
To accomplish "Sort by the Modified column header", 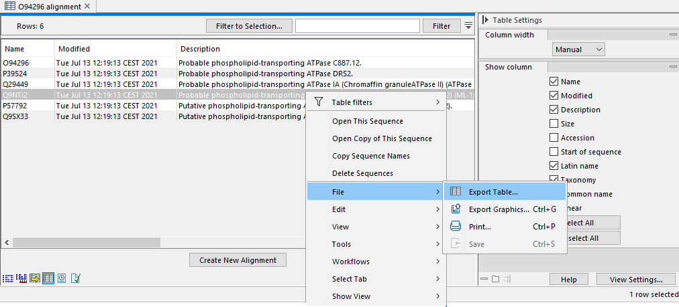I will click(x=115, y=49).
